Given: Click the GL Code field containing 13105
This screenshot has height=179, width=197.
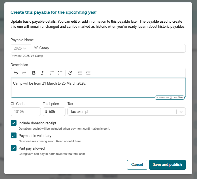Looking at the screenshot, I should 26,111.
